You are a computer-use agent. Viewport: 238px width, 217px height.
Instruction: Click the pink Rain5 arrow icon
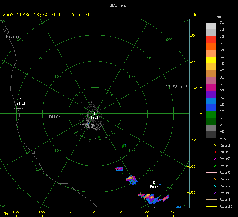pyautogui.click(x=211, y=172)
